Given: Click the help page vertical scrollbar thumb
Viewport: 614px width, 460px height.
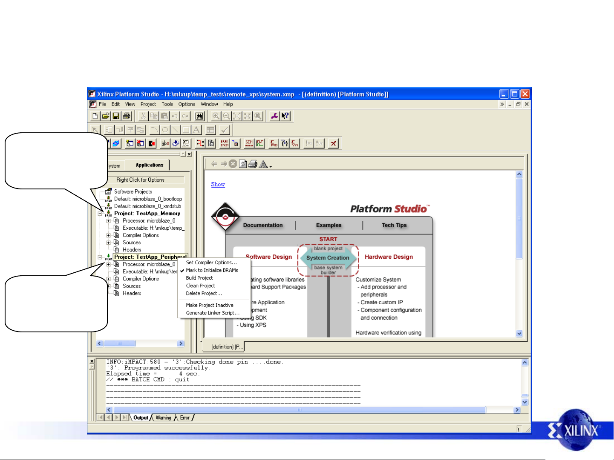Looking at the screenshot, I should click(x=519, y=218).
